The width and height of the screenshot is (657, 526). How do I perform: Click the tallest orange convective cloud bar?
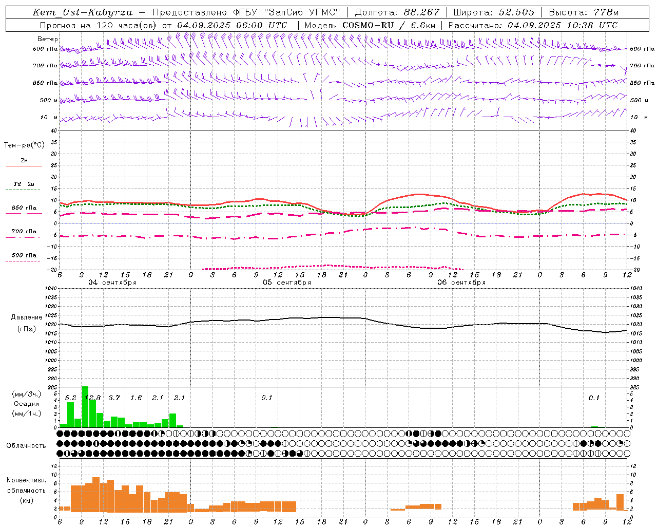[96, 495]
